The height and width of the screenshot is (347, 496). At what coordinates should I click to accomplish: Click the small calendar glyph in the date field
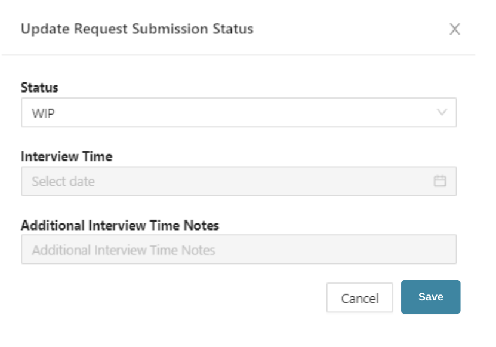440,181
